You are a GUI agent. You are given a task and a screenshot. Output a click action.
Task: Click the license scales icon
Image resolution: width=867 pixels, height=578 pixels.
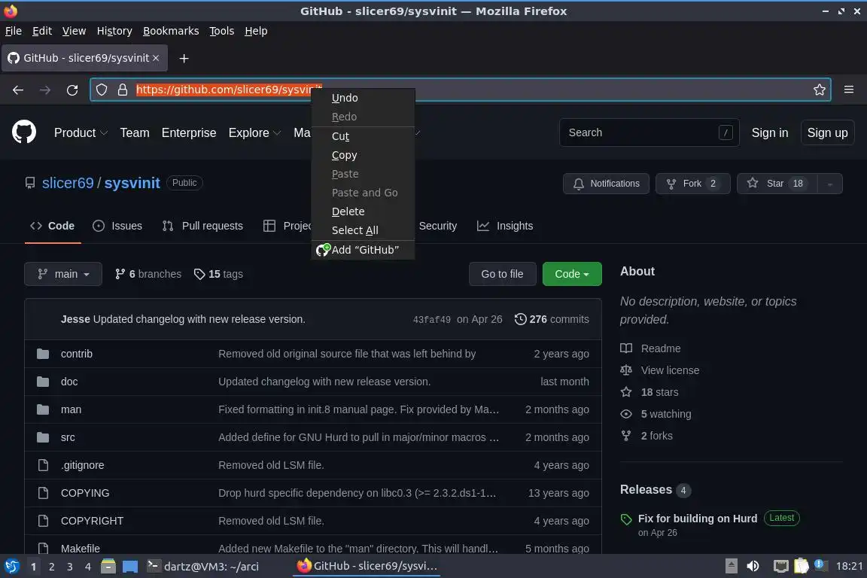pyautogui.click(x=626, y=370)
